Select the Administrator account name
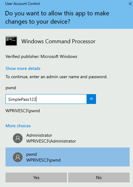This screenshot has height=187, width=133. click(39, 135)
